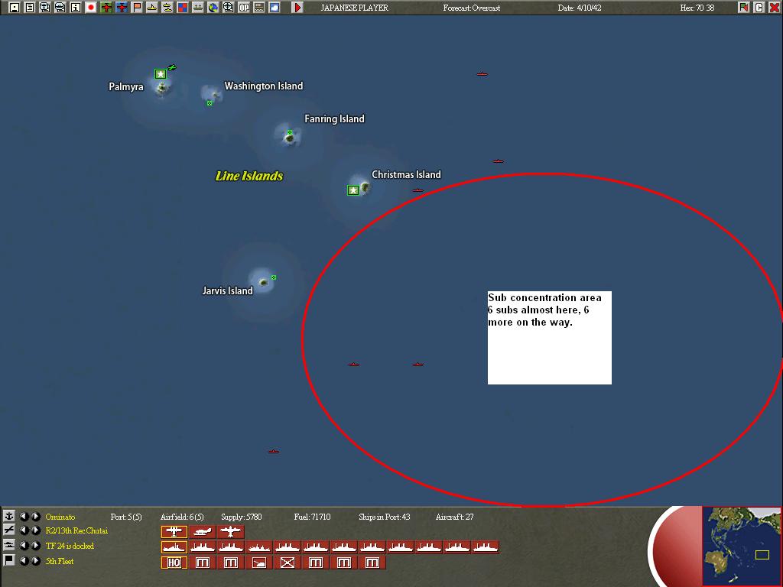Click the 'Ominato' base name
Viewport: 783px width, 587px height.
60,517
